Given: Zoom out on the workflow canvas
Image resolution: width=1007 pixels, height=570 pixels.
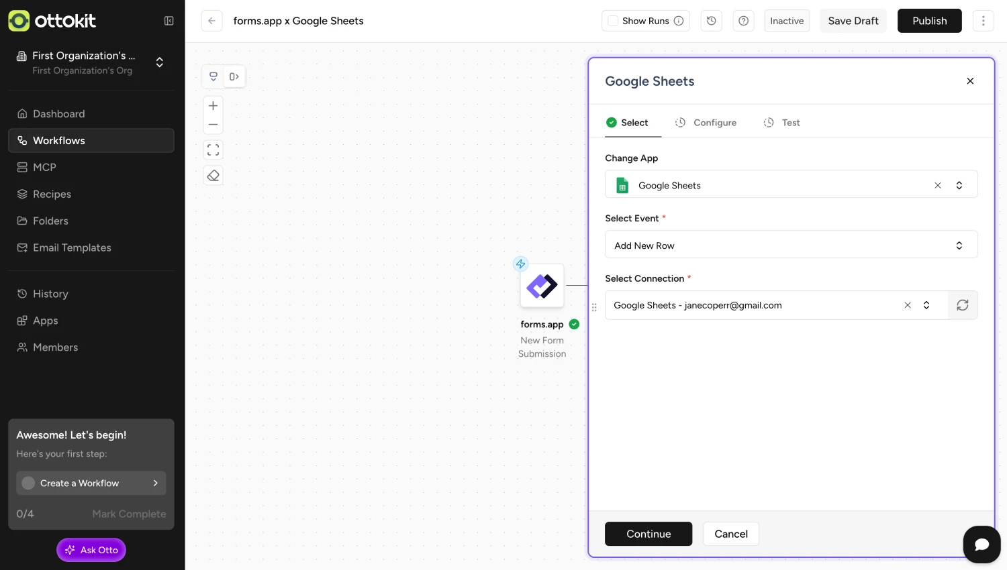Looking at the screenshot, I should click(x=213, y=124).
